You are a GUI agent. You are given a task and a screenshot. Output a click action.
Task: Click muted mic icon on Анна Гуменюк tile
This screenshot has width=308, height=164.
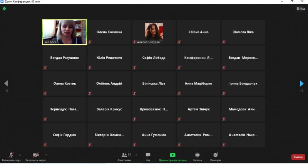134,145
